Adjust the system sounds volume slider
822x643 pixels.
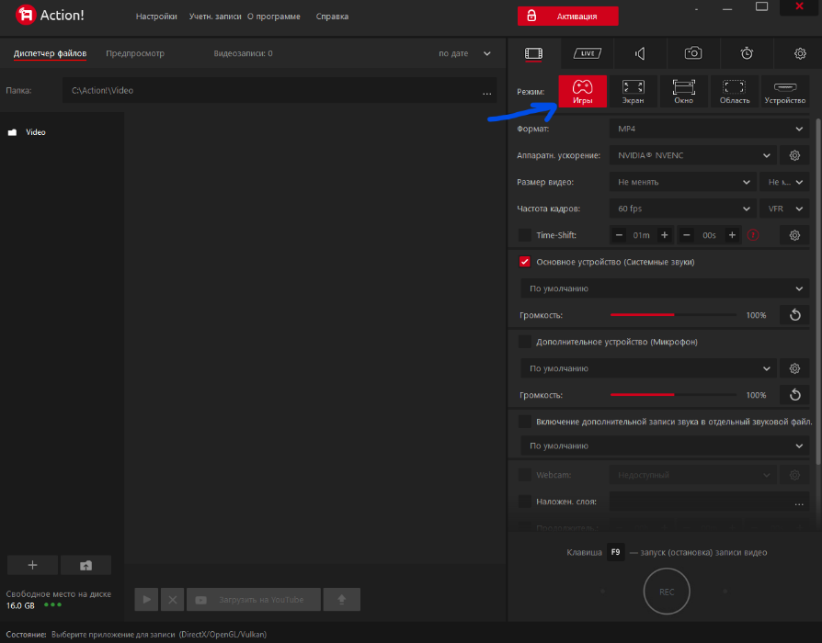point(673,315)
